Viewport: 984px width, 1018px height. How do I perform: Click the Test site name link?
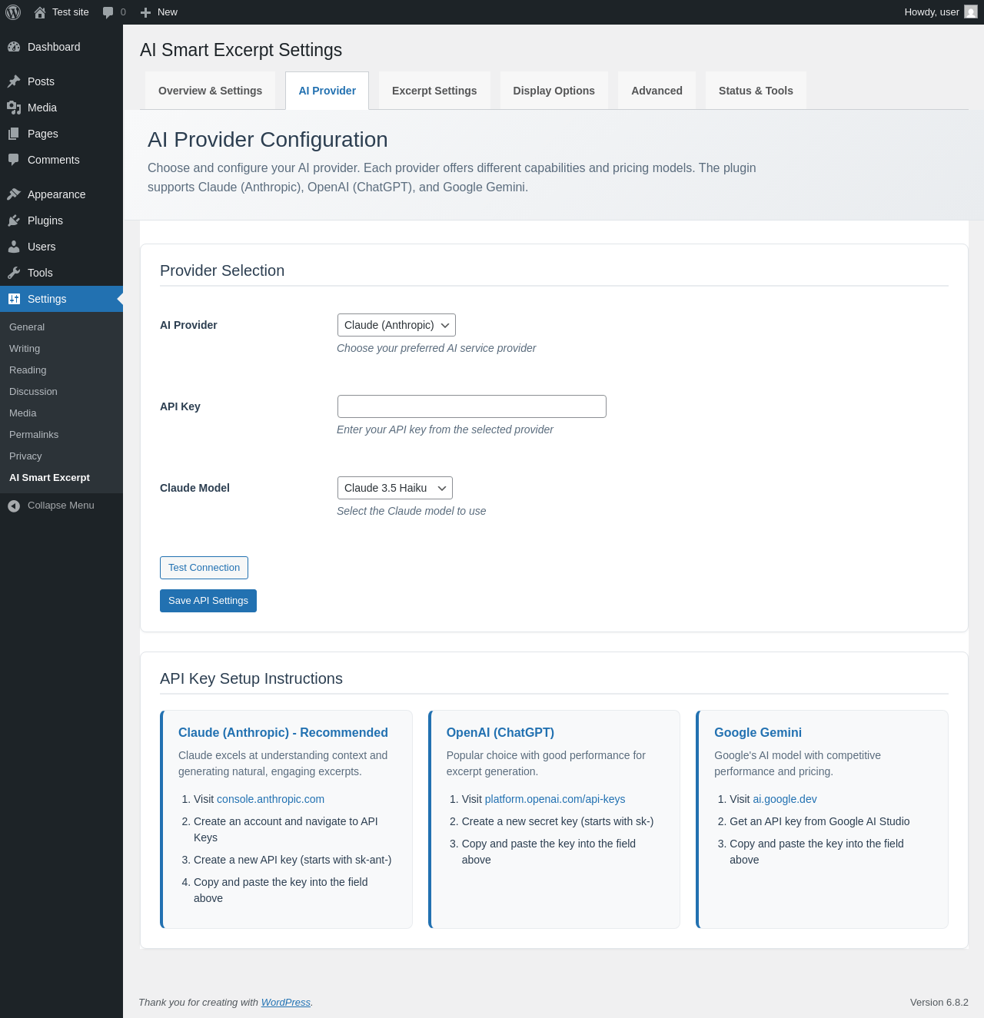pos(71,12)
